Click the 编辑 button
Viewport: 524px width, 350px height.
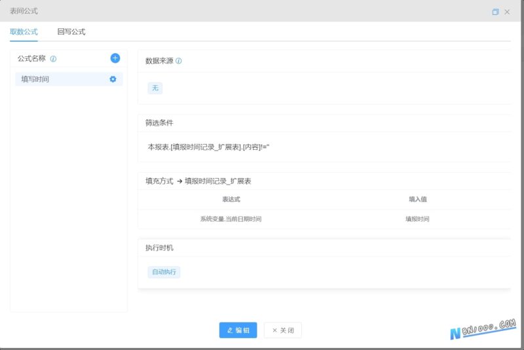238,330
